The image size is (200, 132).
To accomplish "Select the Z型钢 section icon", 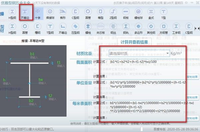I will 113,14.
